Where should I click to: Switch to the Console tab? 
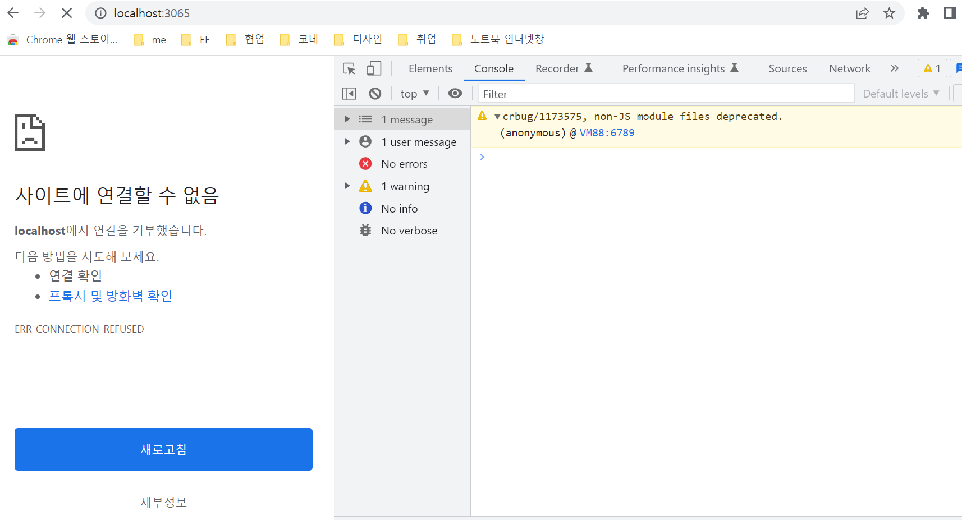(494, 68)
